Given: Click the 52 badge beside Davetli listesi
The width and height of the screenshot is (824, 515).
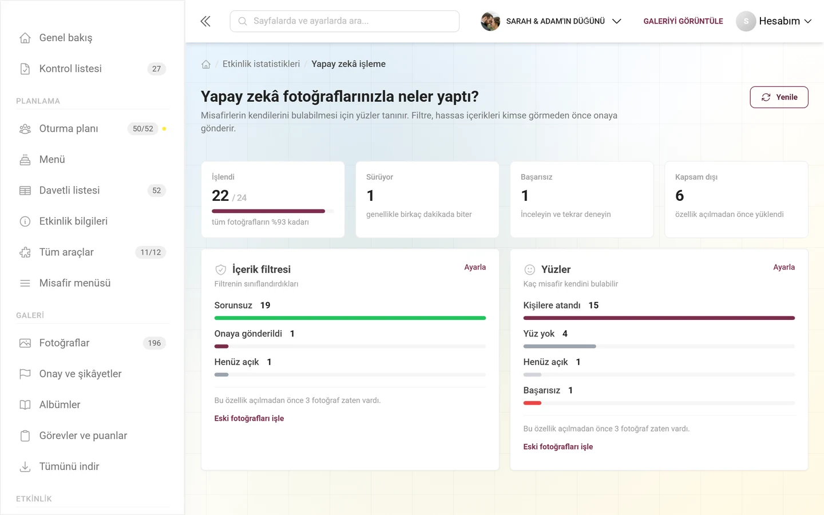Looking at the screenshot, I should [157, 191].
